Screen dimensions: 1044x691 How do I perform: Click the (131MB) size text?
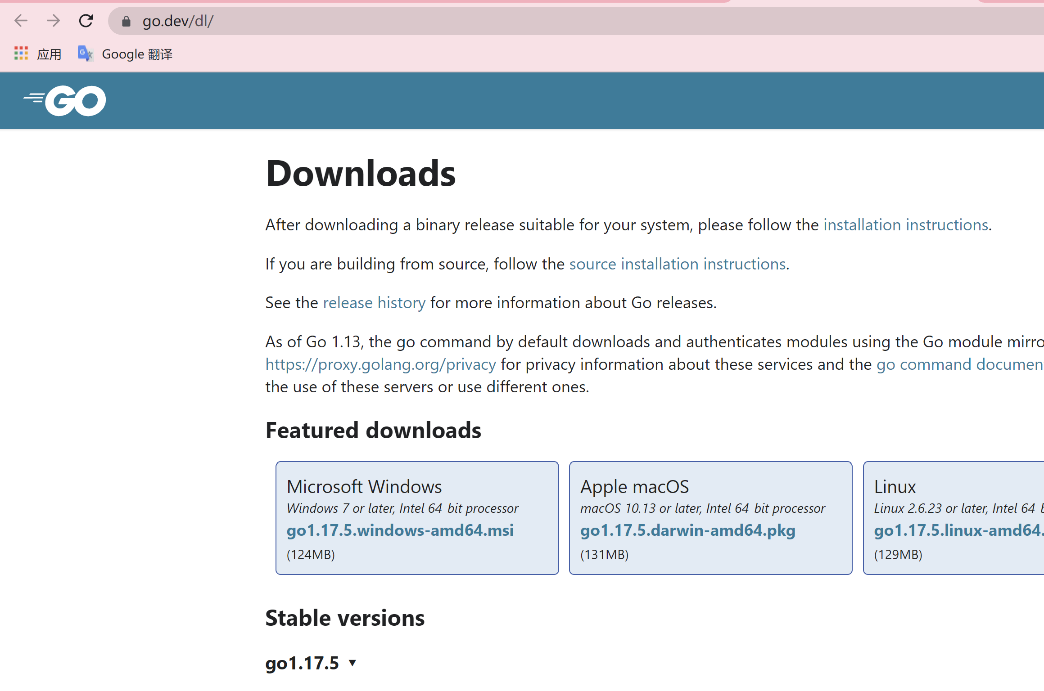tap(604, 555)
